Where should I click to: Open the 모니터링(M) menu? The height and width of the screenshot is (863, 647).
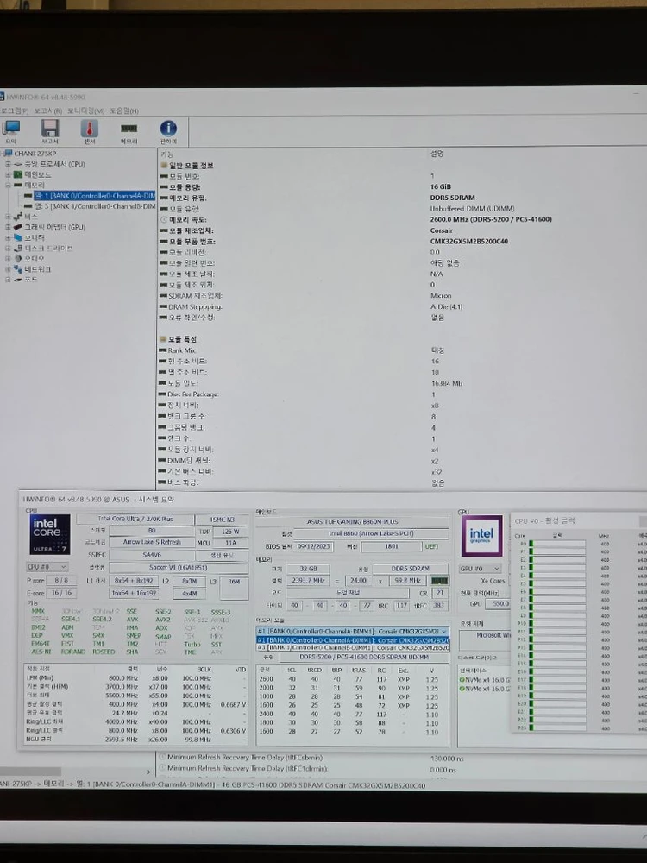[85, 110]
